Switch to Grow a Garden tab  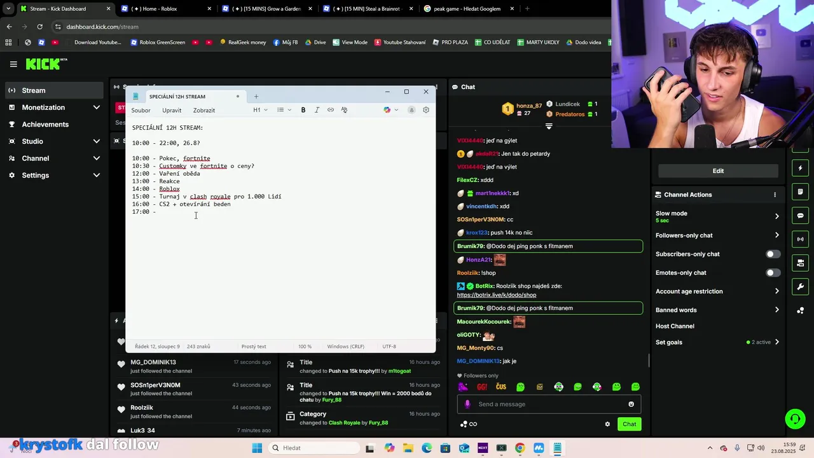267,9
